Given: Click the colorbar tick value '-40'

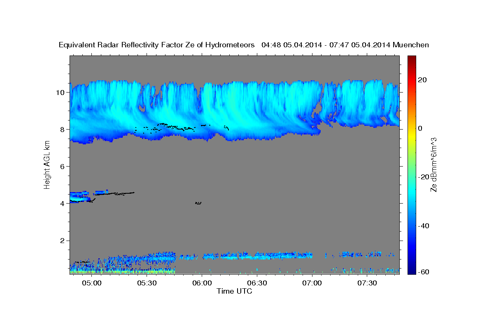Looking at the screenshot, I should pos(424,226).
